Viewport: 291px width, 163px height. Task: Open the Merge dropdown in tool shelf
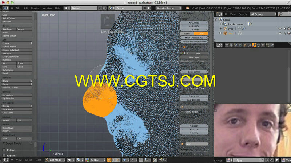point(17,84)
